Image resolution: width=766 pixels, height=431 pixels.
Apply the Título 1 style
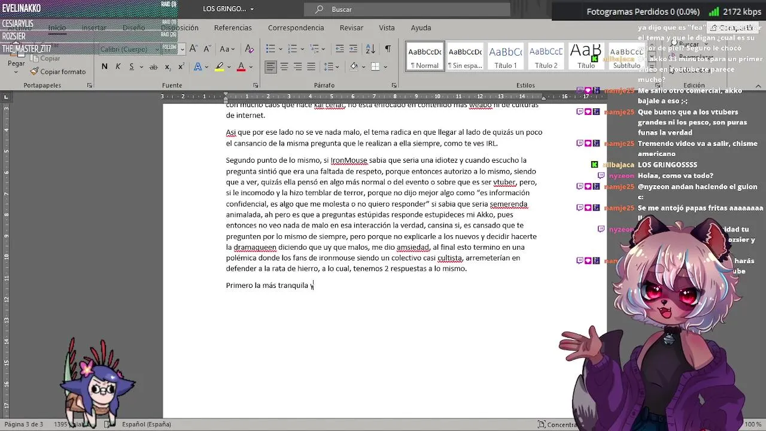(x=506, y=57)
